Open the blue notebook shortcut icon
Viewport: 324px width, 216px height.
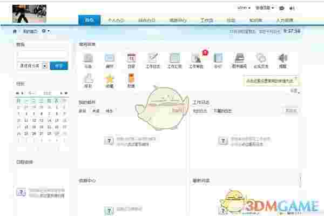pos(218,58)
